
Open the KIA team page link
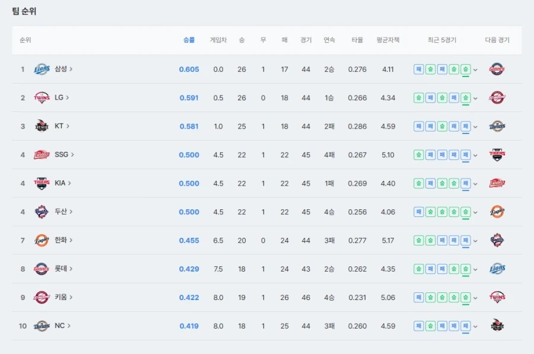pyautogui.click(x=63, y=183)
